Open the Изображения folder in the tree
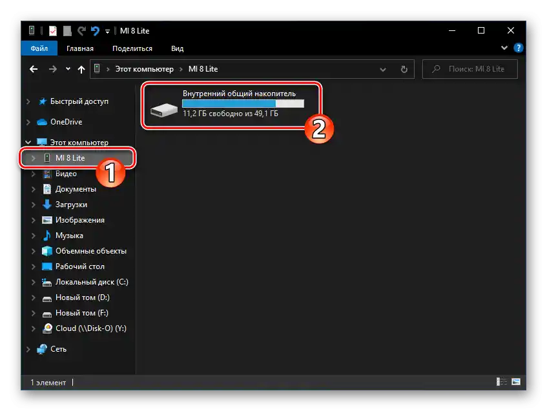Image resolution: width=547 pixels, height=411 pixels. click(x=80, y=220)
